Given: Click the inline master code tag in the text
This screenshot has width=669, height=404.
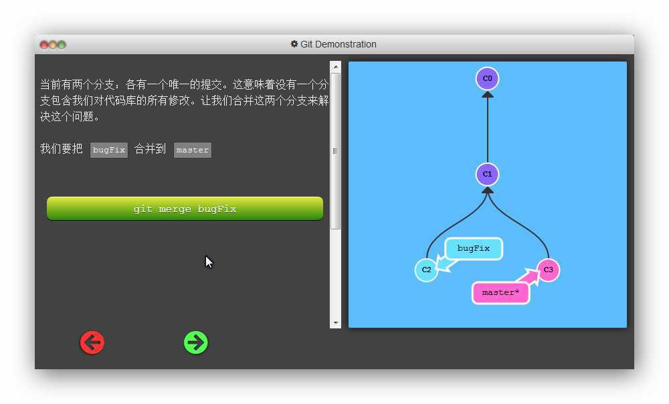Looking at the screenshot, I should pyautogui.click(x=193, y=150).
